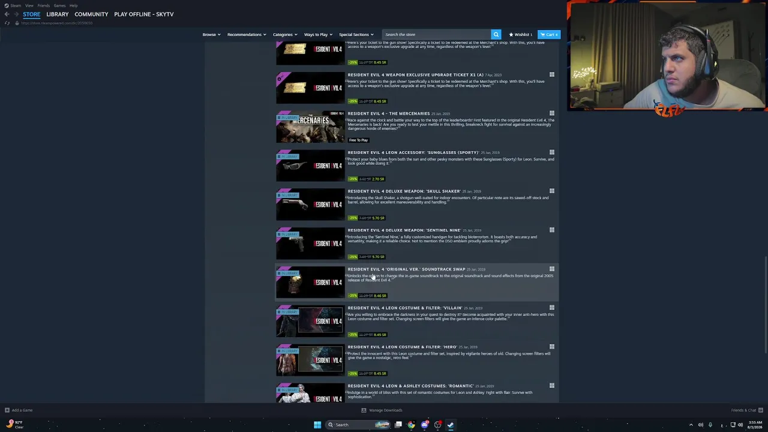This screenshot has height=432, width=768.
Task: Open the Windows Start menu
Action: [x=317, y=425]
